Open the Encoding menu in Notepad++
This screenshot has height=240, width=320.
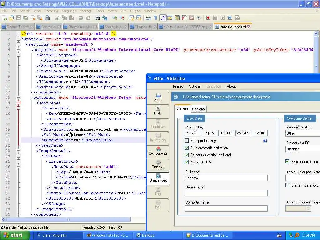[x=51, y=11]
